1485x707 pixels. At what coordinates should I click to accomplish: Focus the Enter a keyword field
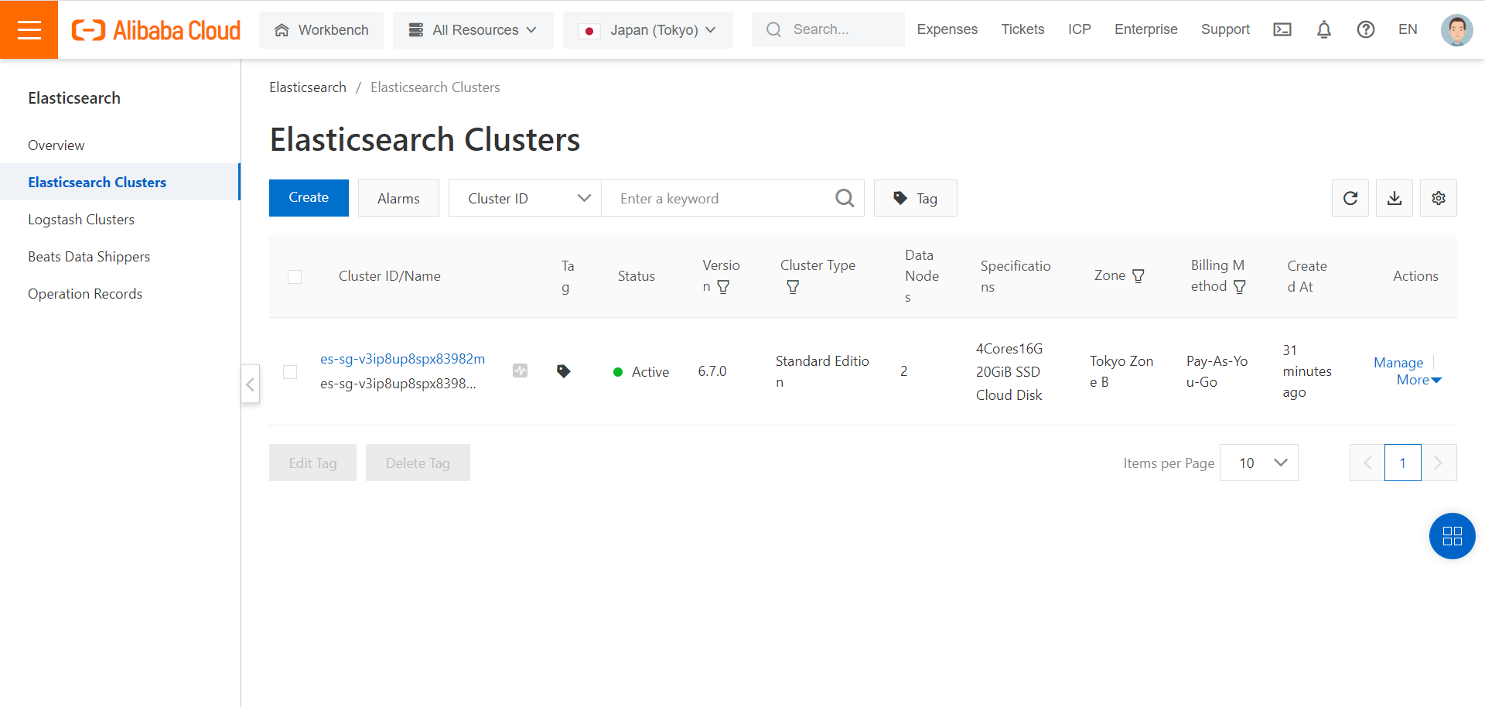(x=719, y=198)
